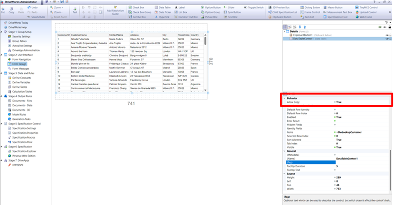Toggle lock on ClipboardButton1 row

tap(390, 35)
